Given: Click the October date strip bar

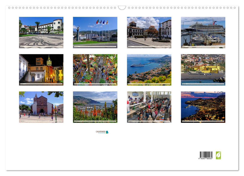Looking at the screenshot, I should [95, 121].
